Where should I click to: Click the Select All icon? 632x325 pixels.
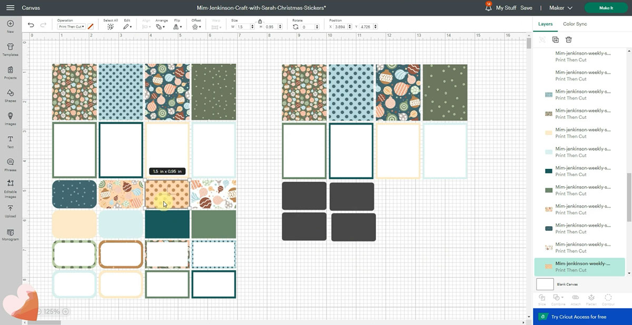click(111, 26)
